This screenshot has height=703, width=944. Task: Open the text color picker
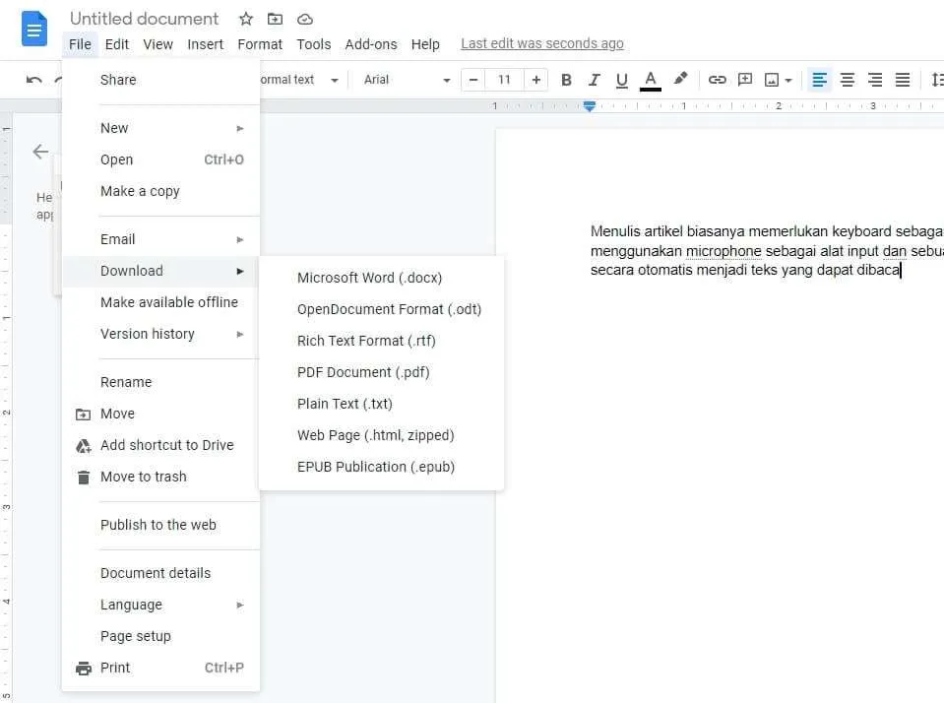click(x=651, y=80)
